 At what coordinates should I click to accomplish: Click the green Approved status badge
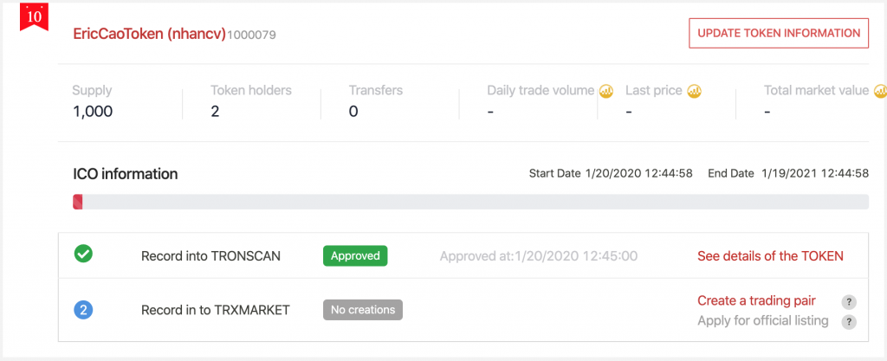[x=355, y=256]
